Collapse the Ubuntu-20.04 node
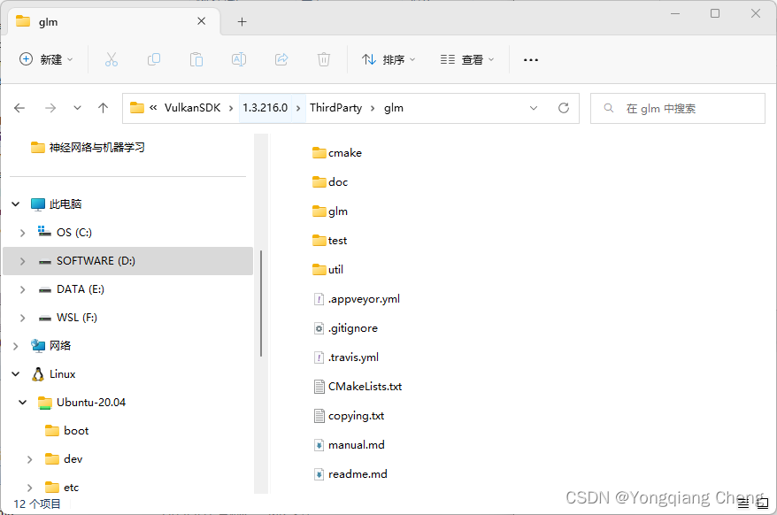This screenshot has height=515, width=777. (x=23, y=403)
